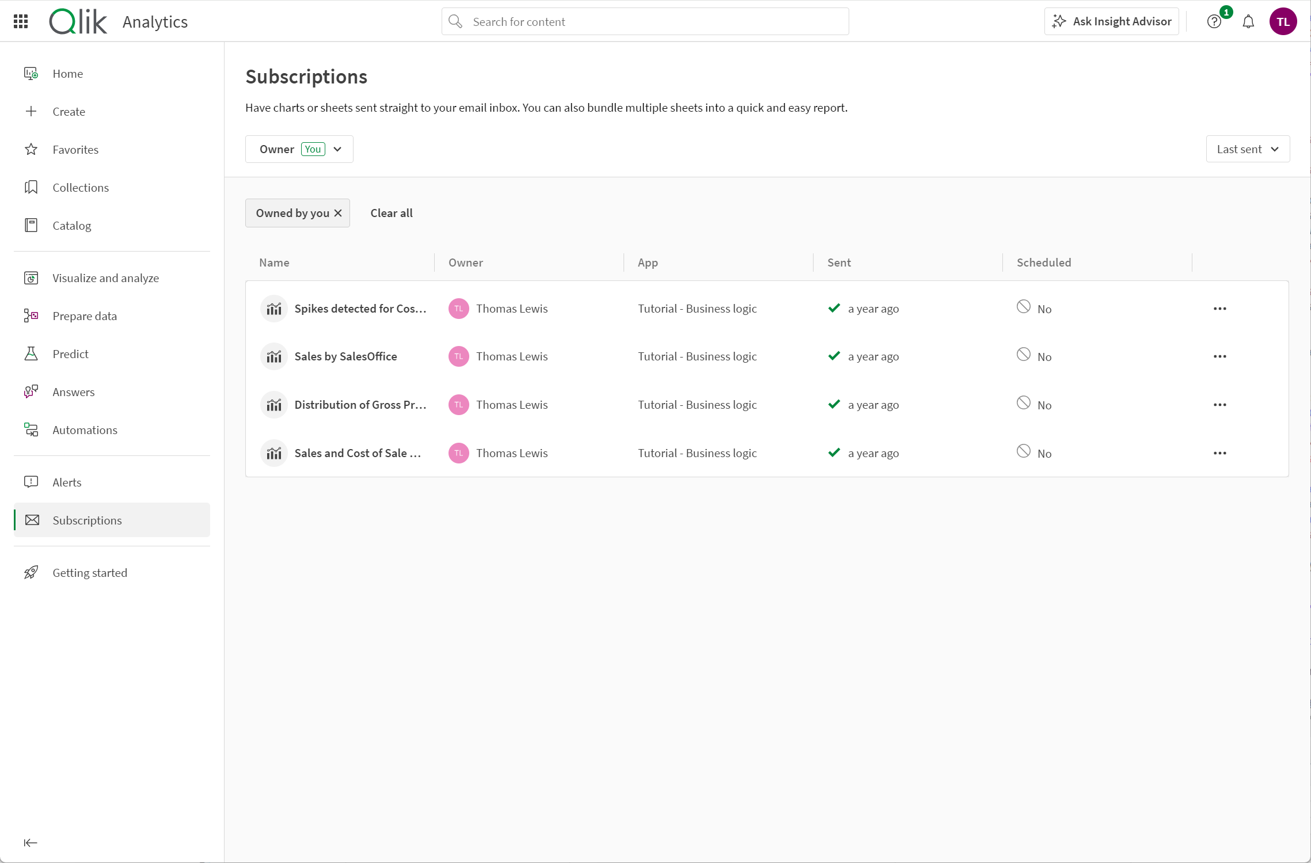The height and width of the screenshot is (863, 1311).
Task: Click the Ask Insight Advisor button
Action: (1112, 21)
